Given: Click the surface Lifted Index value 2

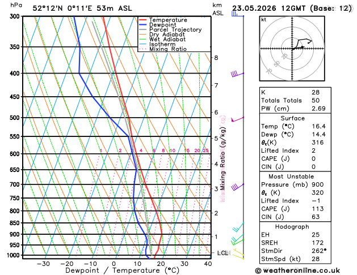Looking at the screenshot, I should [x=313, y=151].
